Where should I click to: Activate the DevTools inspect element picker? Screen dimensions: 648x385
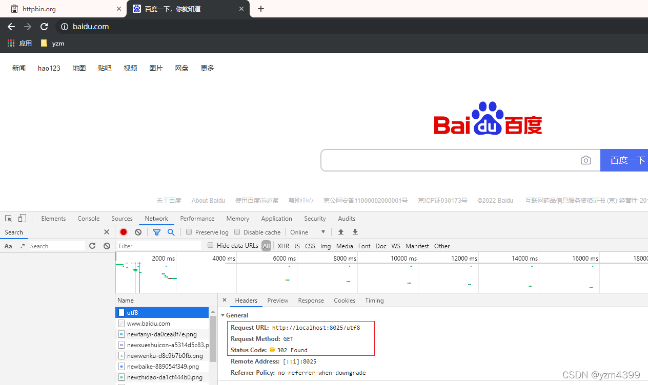(x=9, y=218)
